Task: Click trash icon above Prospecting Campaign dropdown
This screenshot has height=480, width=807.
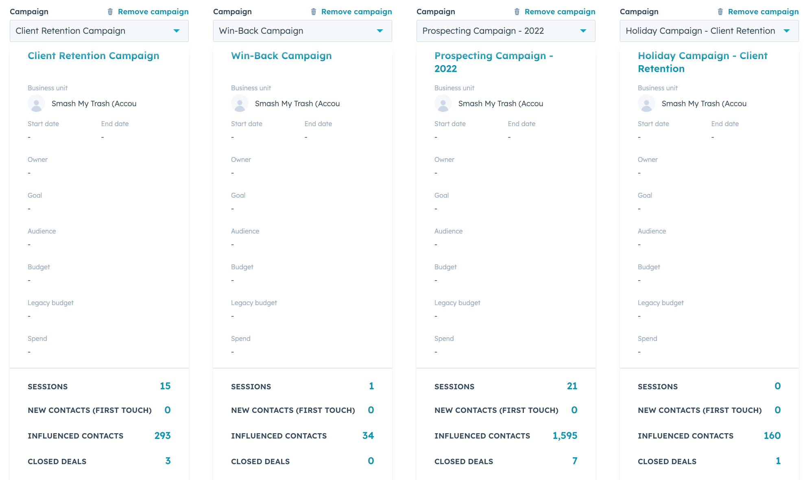Action: 517,12
